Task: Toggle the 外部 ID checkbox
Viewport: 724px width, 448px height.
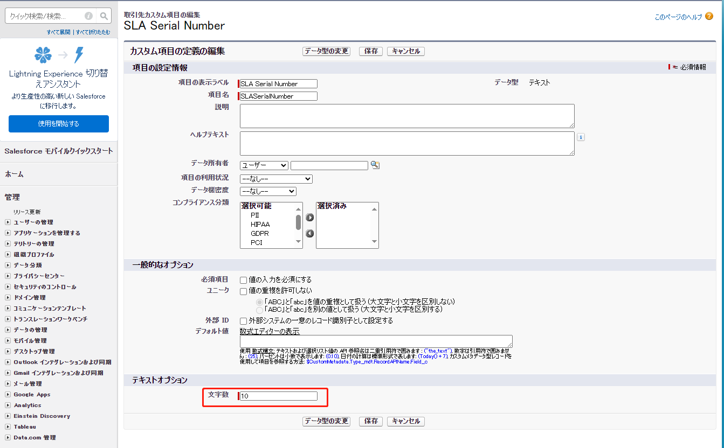Action: [x=244, y=321]
